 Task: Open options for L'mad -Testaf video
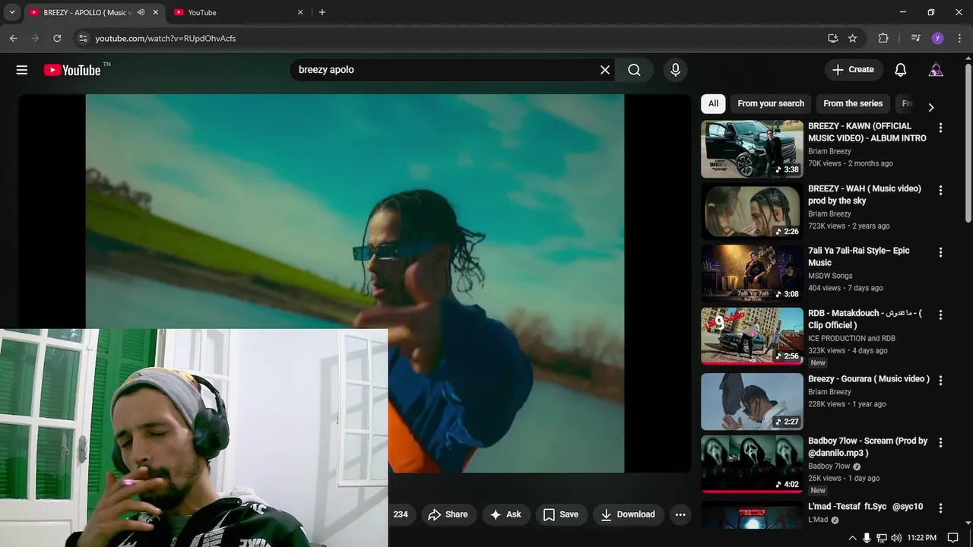coord(940,507)
